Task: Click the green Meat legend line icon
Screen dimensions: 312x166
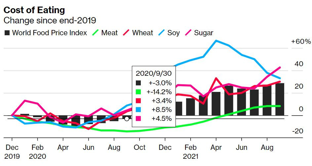Action: 96,33
